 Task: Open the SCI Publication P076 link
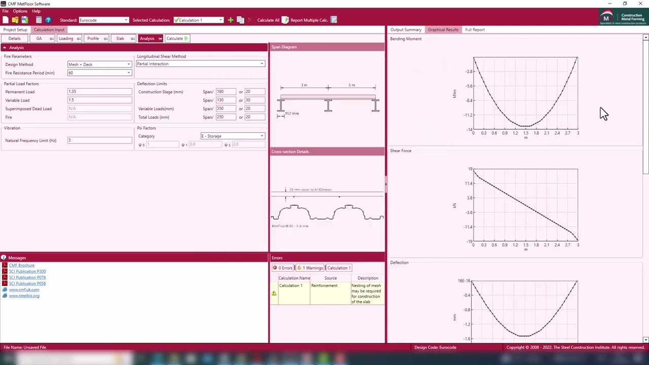[x=27, y=277]
